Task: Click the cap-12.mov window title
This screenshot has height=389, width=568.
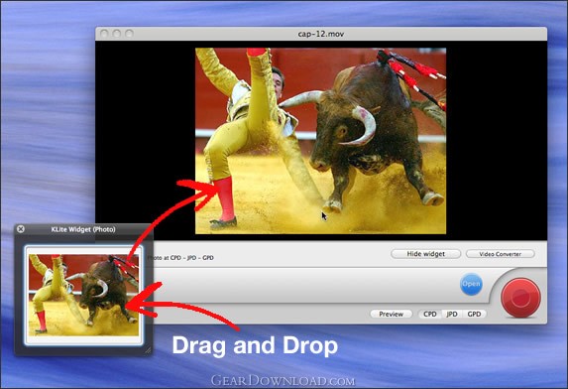Action: click(x=321, y=34)
